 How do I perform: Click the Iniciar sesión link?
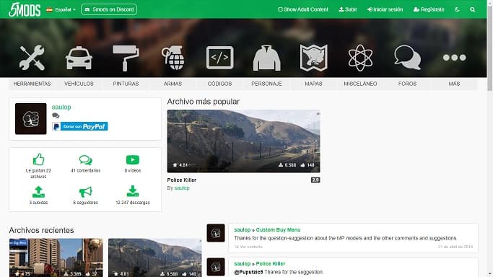[385, 9]
